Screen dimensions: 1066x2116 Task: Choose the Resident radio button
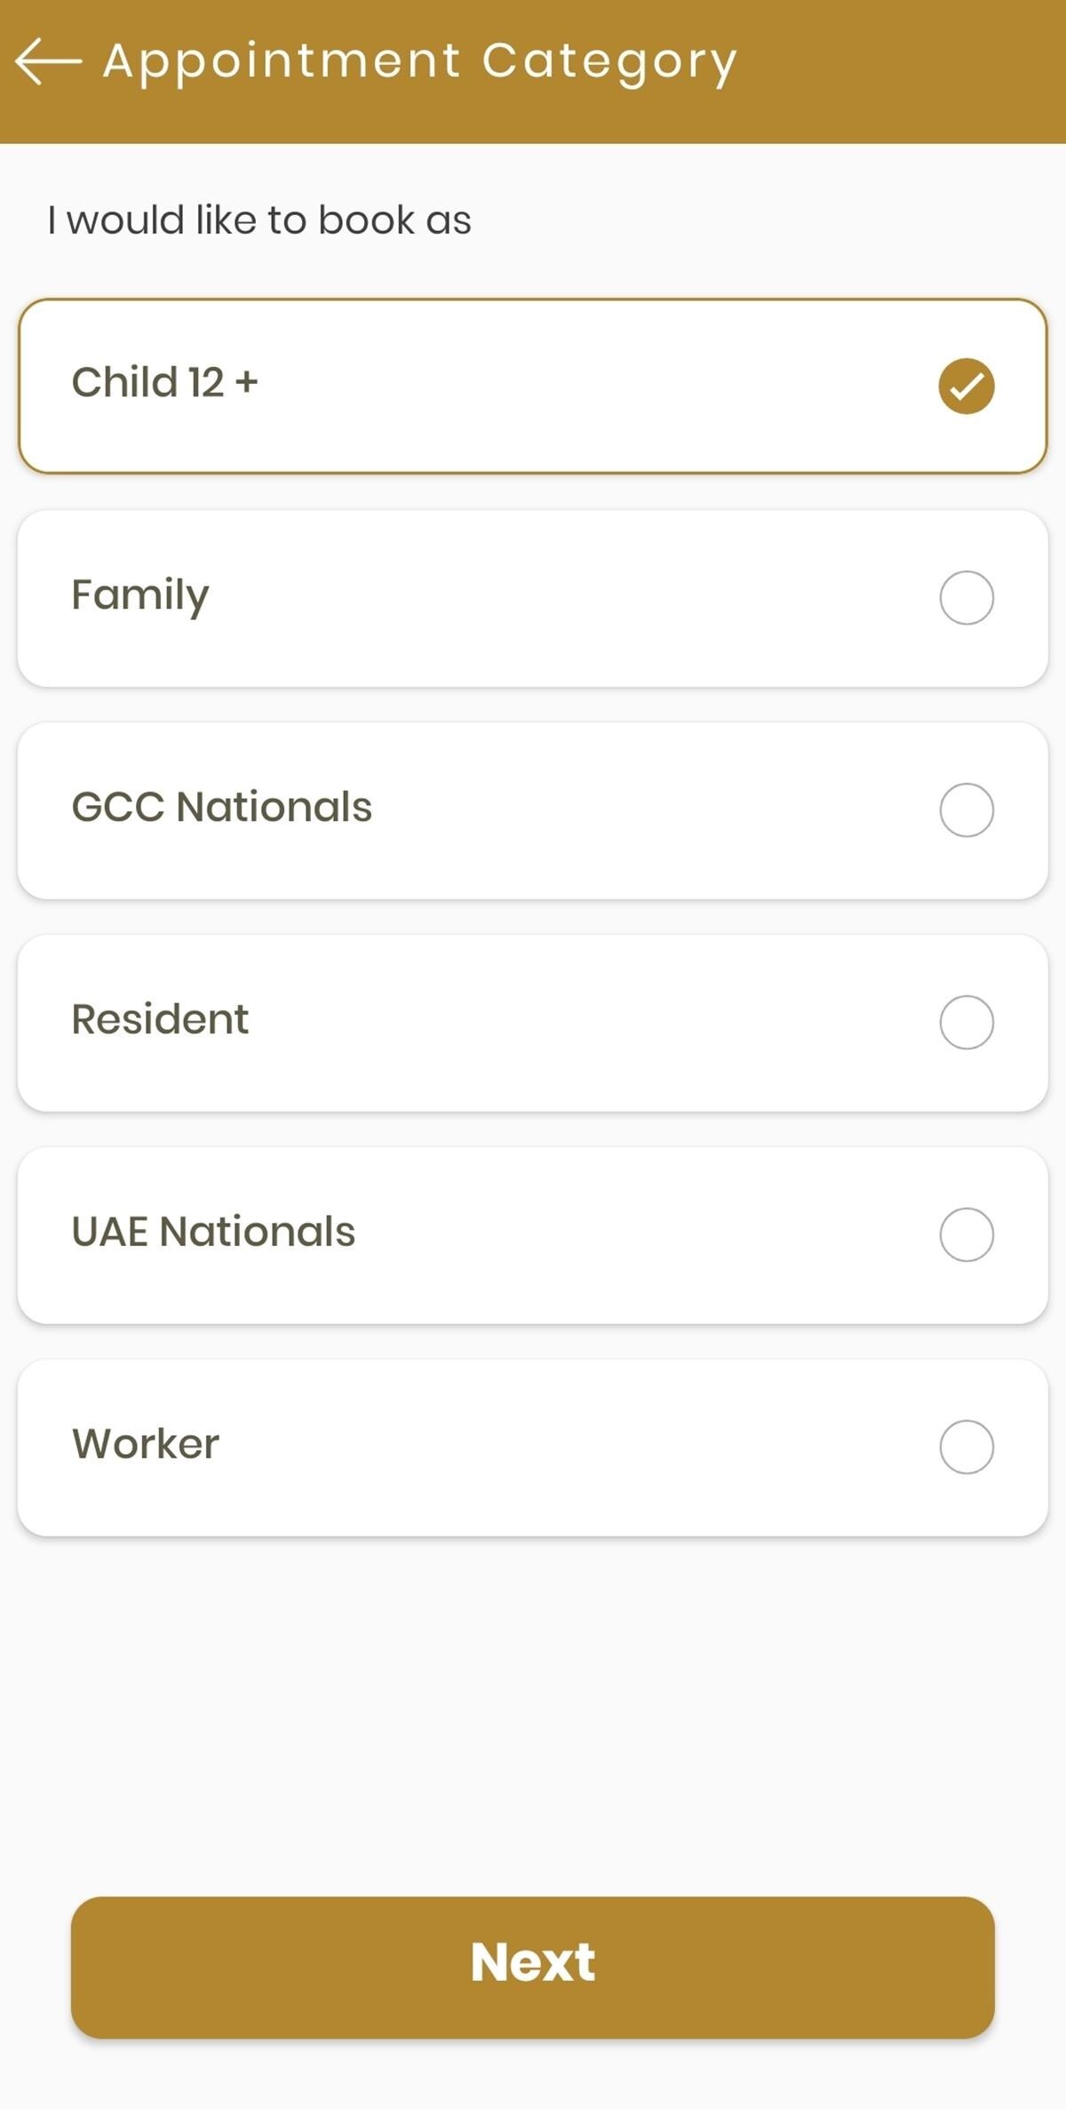pos(967,1022)
